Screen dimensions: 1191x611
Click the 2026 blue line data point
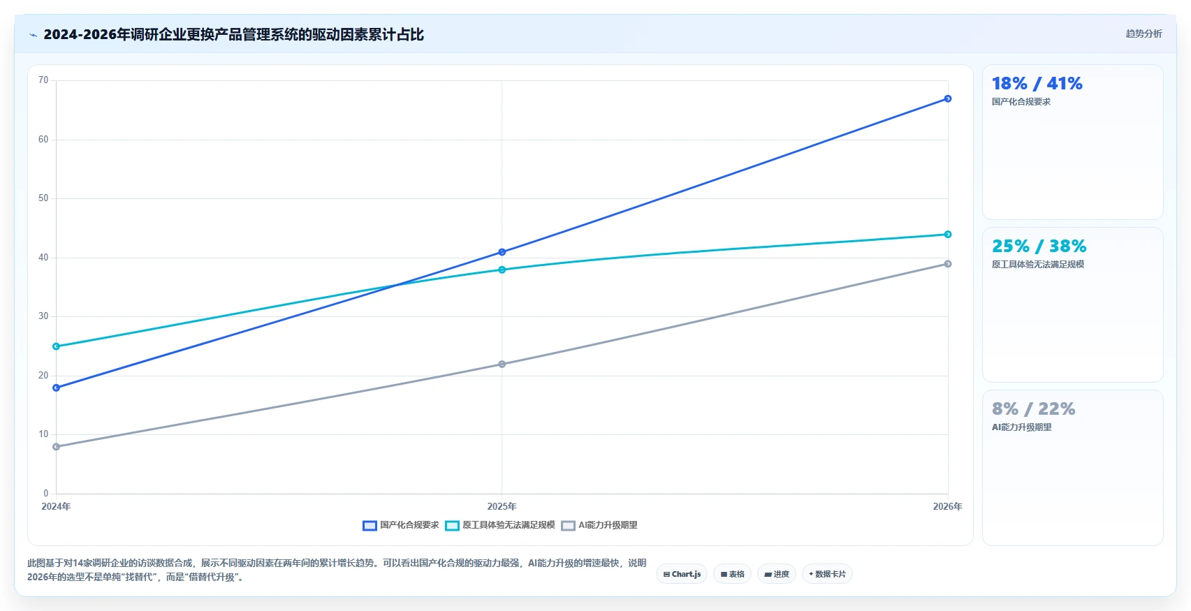click(948, 98)
